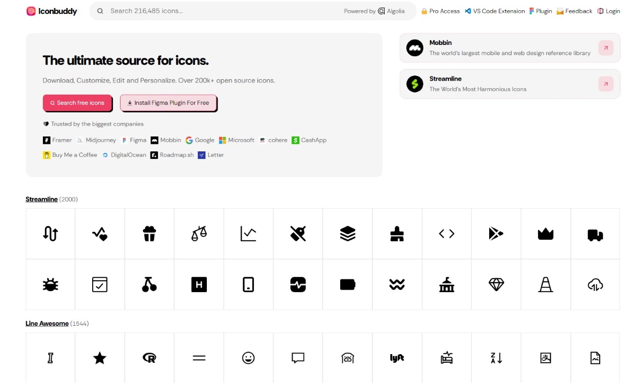The height and width of the screenshot is (383, 643).
Task: Open the Streamline icon set heading
Action: click(x=42, y=199)
